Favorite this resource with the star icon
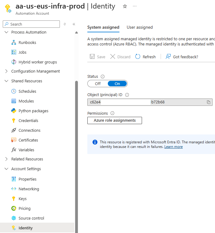 pos(125,6)
